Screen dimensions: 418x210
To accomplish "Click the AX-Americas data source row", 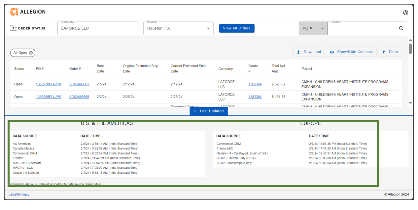I will (x=22, y=144).
